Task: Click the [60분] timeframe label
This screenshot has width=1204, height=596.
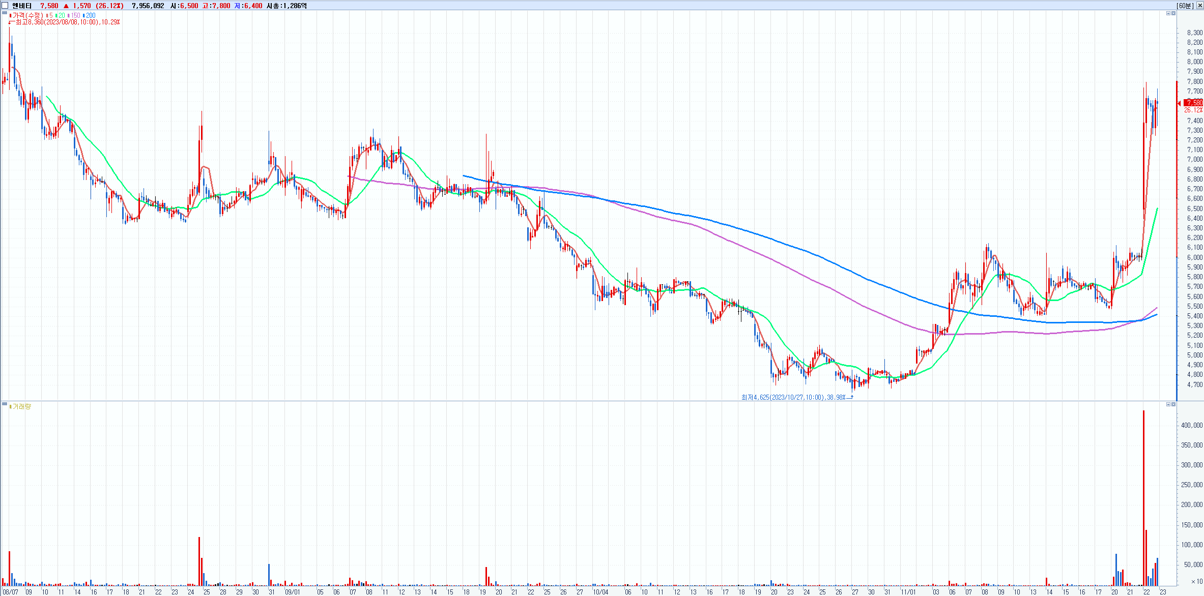Action: (x=1184, y=6)
